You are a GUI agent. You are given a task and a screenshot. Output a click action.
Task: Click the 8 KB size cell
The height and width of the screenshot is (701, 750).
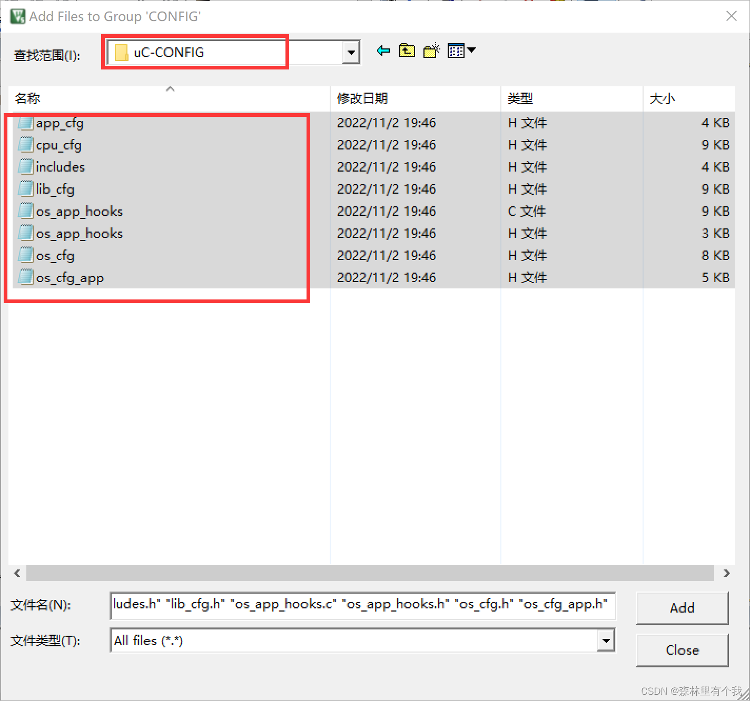click(x=715, y=255)
